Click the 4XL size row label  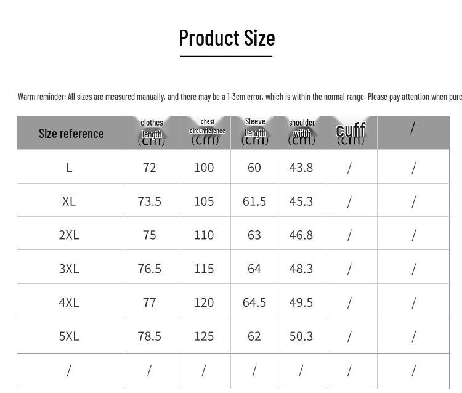pyautogui.click(x=69, y=302)
